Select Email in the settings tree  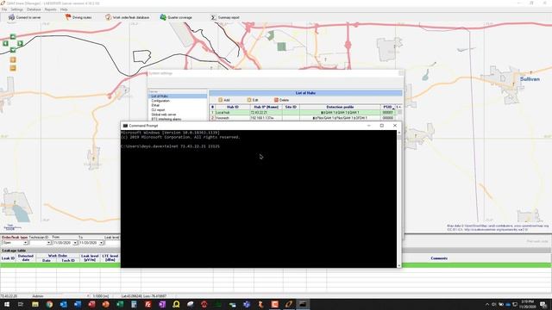[155, 105]
